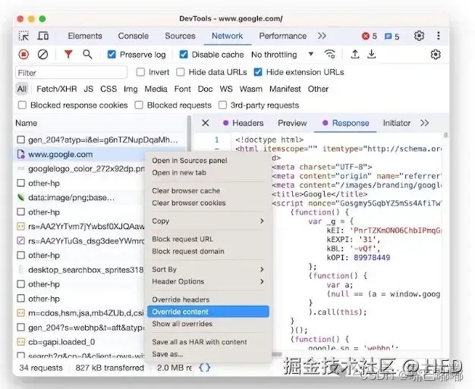
Task: Clear the network log
Action: coord(42,55)
